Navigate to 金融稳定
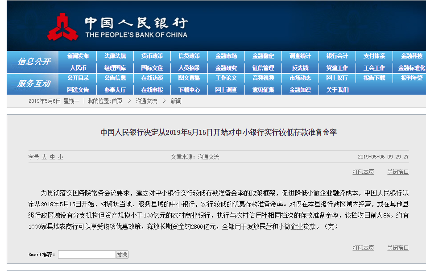 pos(263,56)
